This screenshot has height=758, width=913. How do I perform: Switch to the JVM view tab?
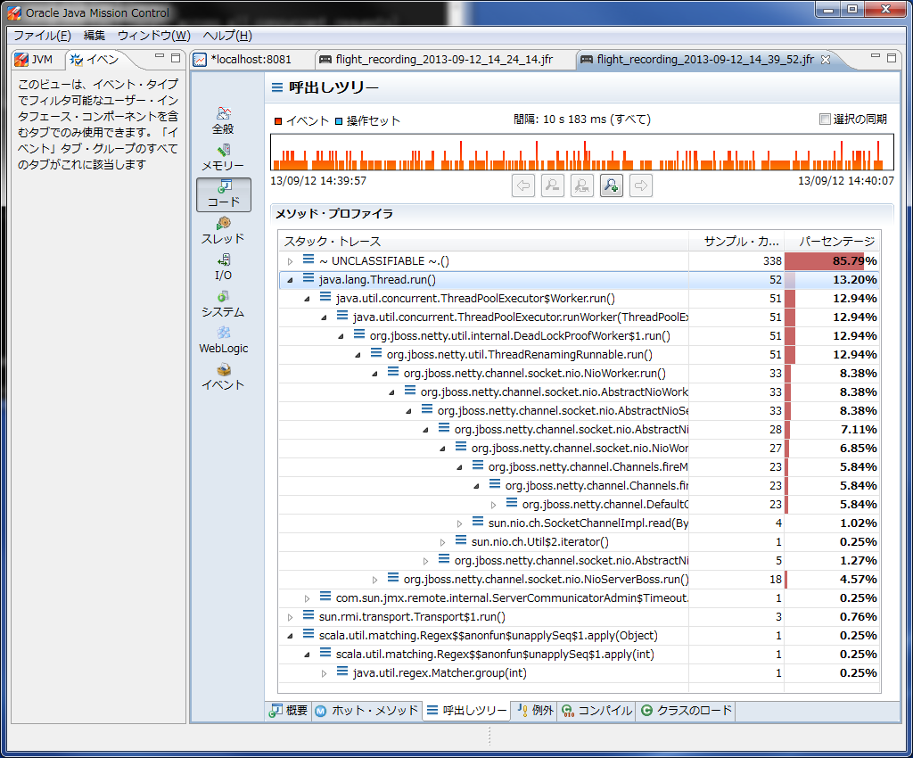[x=36, y=60]
